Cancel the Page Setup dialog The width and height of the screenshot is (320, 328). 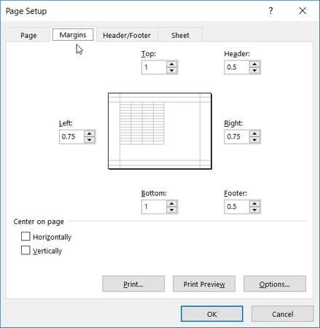coord(283,314)
